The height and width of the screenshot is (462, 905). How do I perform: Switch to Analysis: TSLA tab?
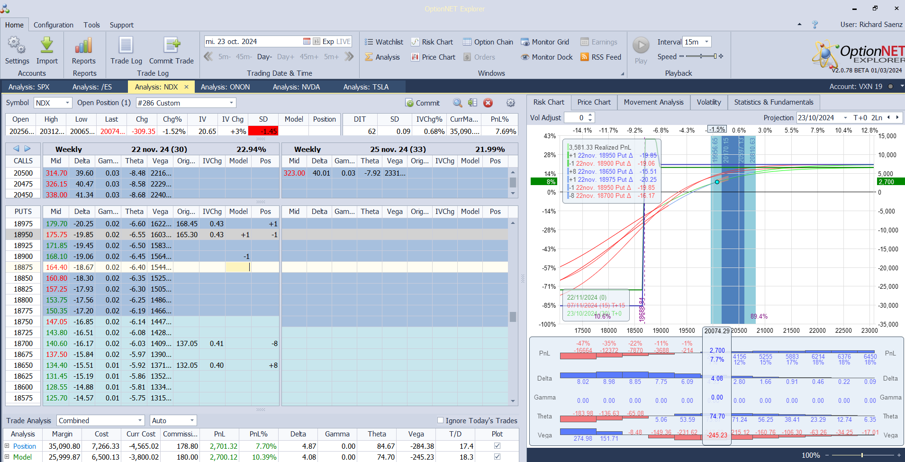pyautogui.click(x=366, y=87)
